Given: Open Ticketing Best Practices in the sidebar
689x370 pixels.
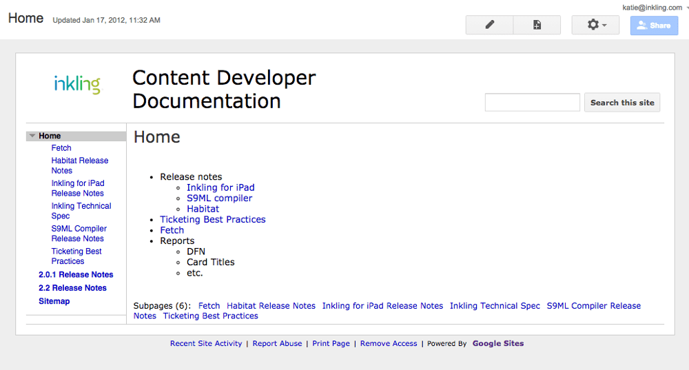Looking at the screenshot, I should [76, 256].
